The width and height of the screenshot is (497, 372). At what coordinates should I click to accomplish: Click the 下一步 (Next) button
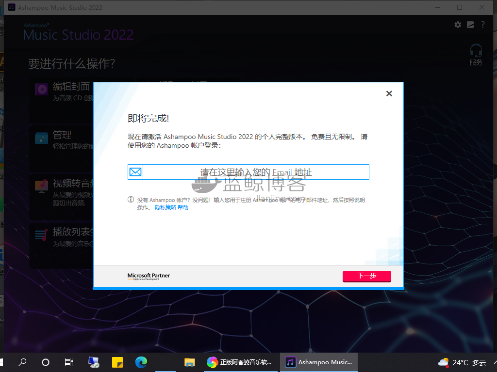pos(366,276)
